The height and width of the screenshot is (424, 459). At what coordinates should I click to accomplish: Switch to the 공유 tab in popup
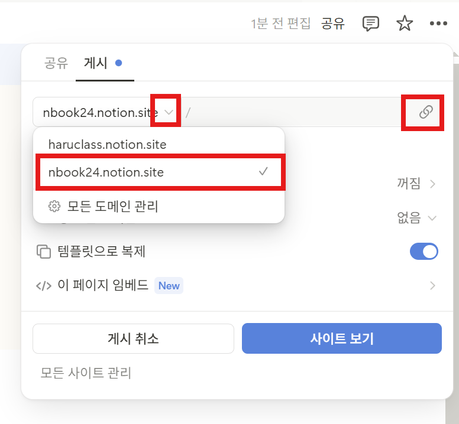coord(56,63)
